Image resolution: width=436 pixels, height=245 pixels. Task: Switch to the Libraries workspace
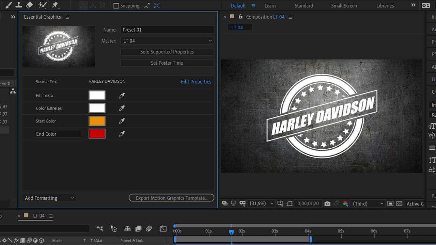click(385, 6)
